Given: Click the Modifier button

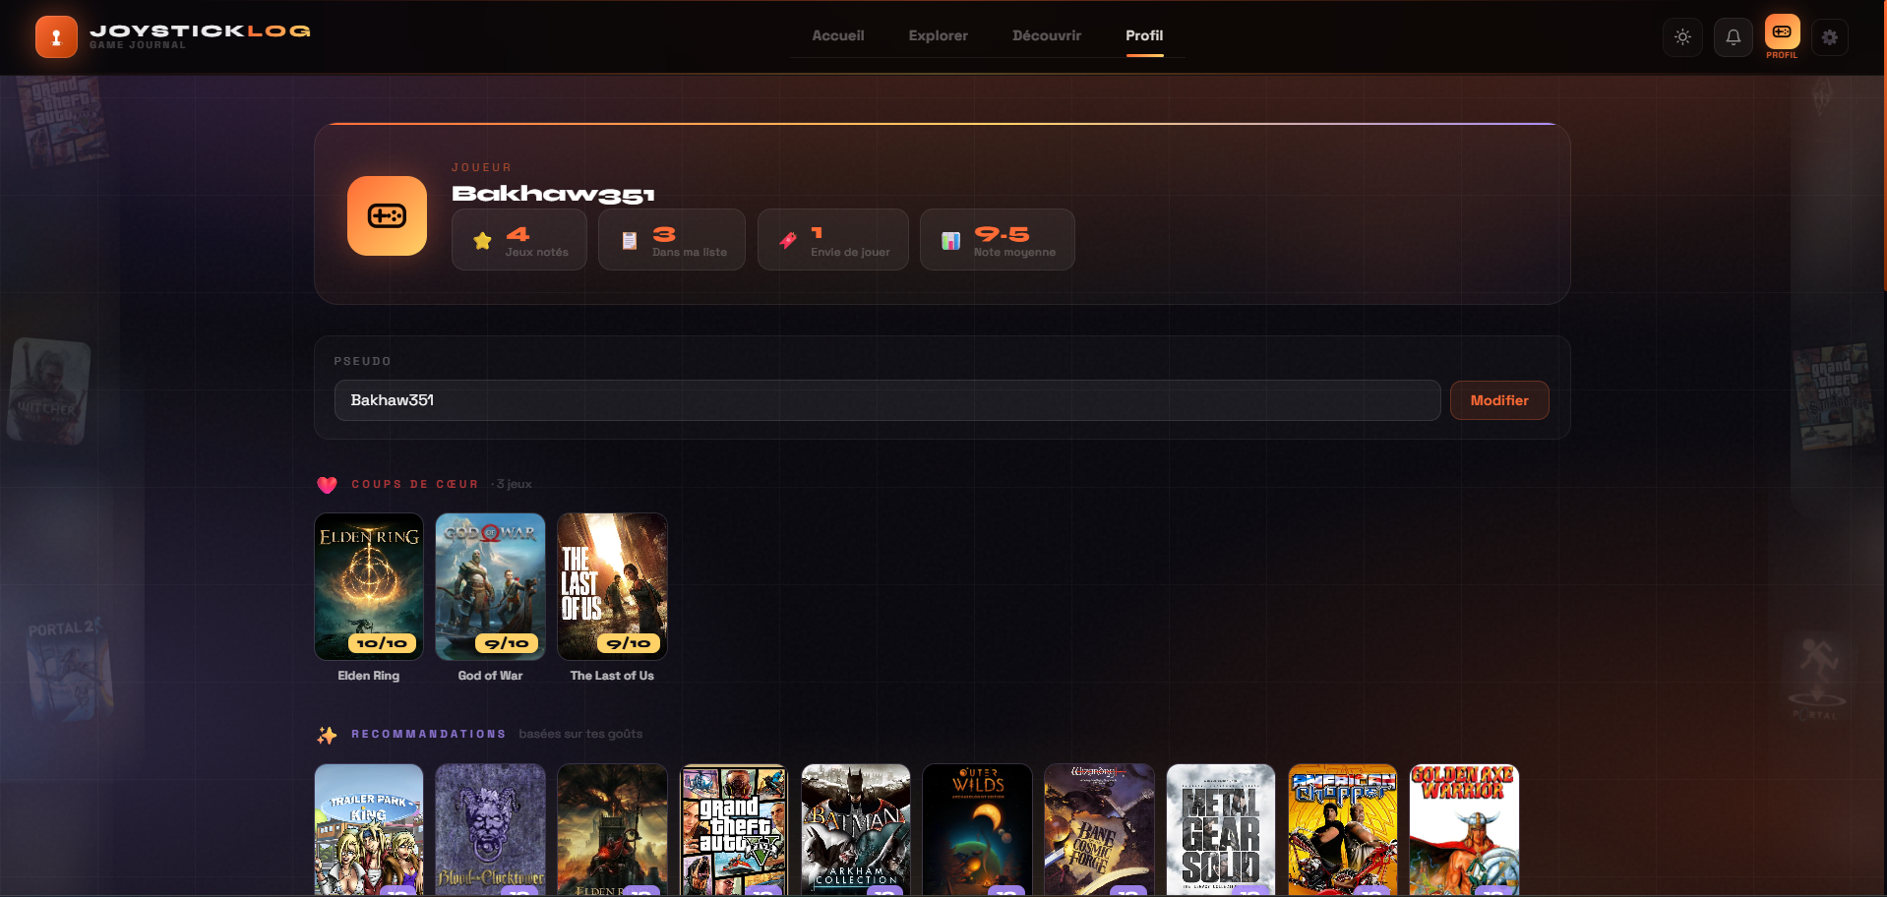Looking at the screenshot, I should (1499, 400).
